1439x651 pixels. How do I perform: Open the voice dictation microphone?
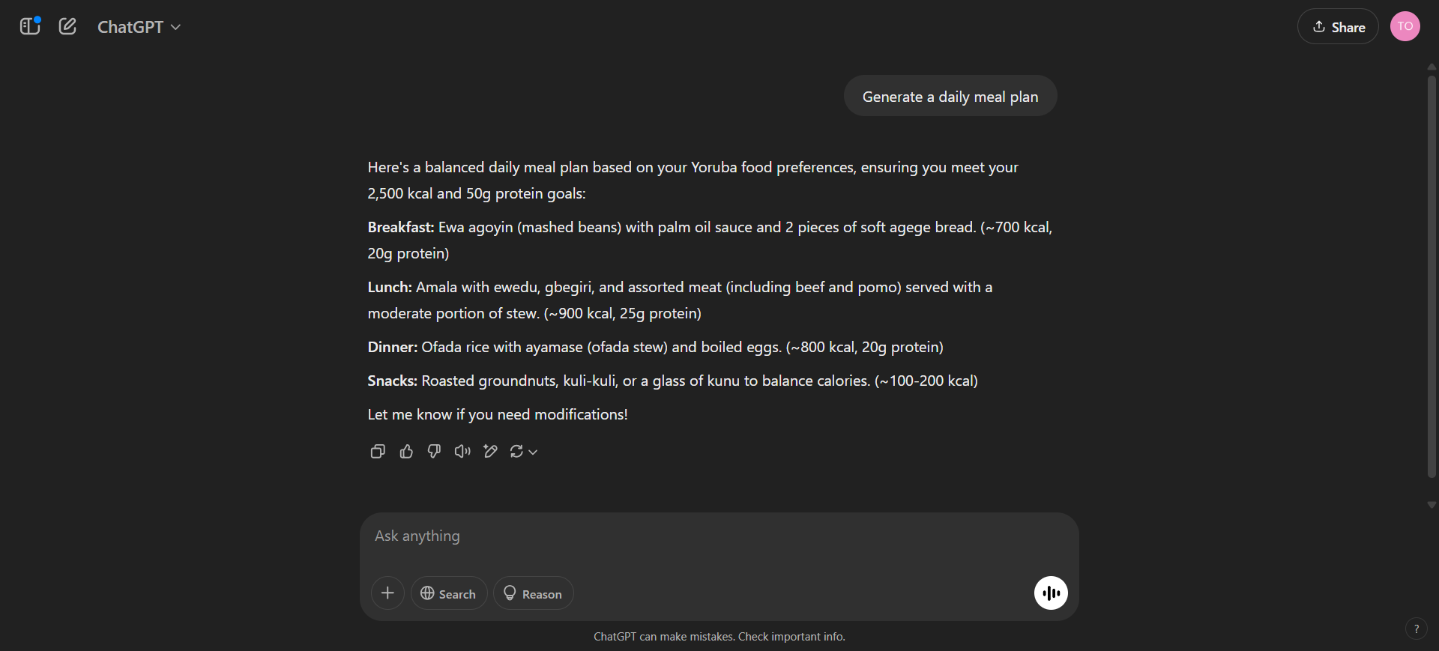pyautogui.click(x=1051, y=593)
